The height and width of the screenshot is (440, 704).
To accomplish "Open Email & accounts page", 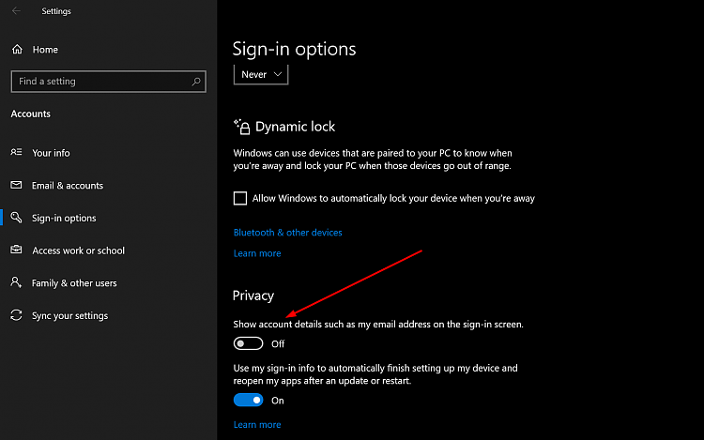I will coord(68,185).
